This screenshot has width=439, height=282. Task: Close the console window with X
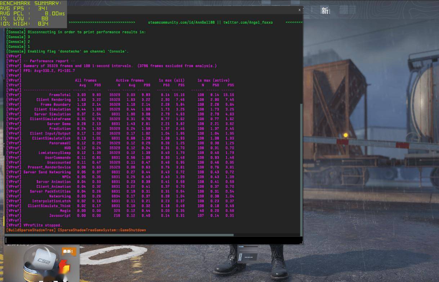299,10
